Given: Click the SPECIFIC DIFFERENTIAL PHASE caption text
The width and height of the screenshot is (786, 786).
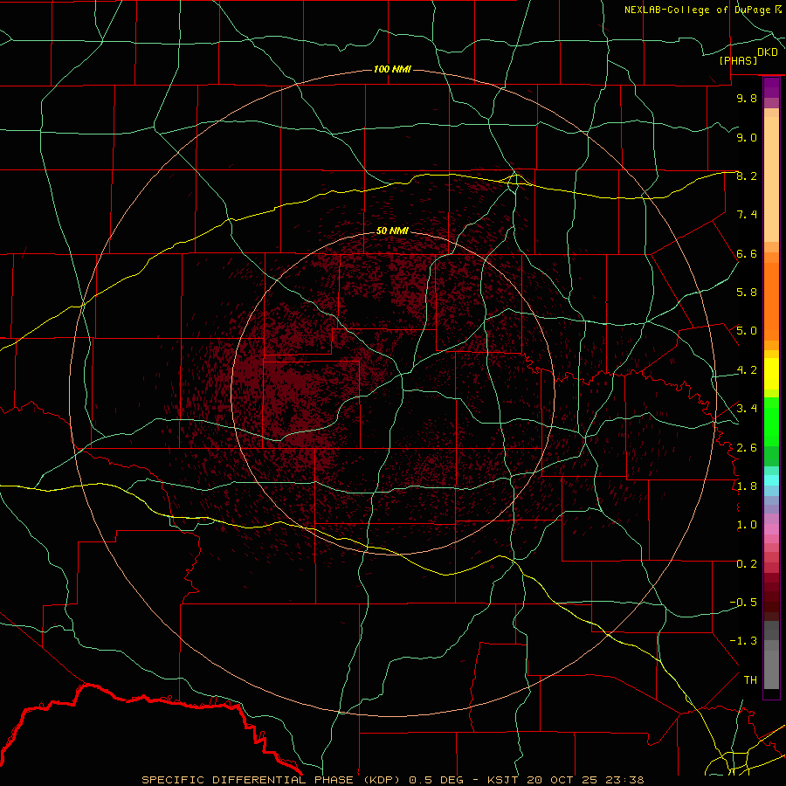Looking at the screenshot, I should click(249, 780).
